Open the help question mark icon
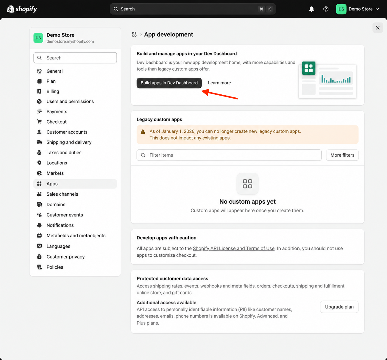The image size is (387, 360). (326, 9)
